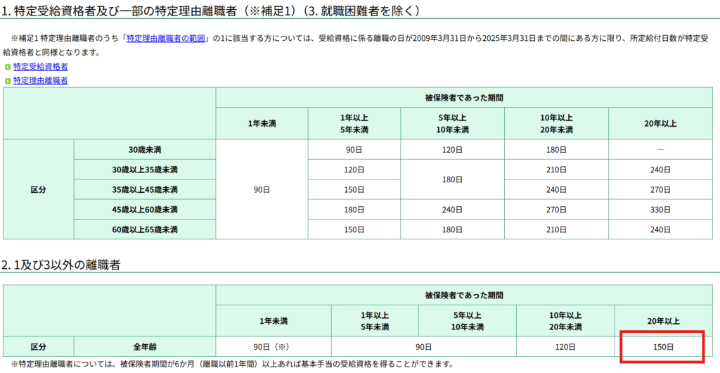The image size is (720, 373).
Task: Open the bulleted 特定理由離職者 link below 特定受給資格者
Action: tap(40, 81)
